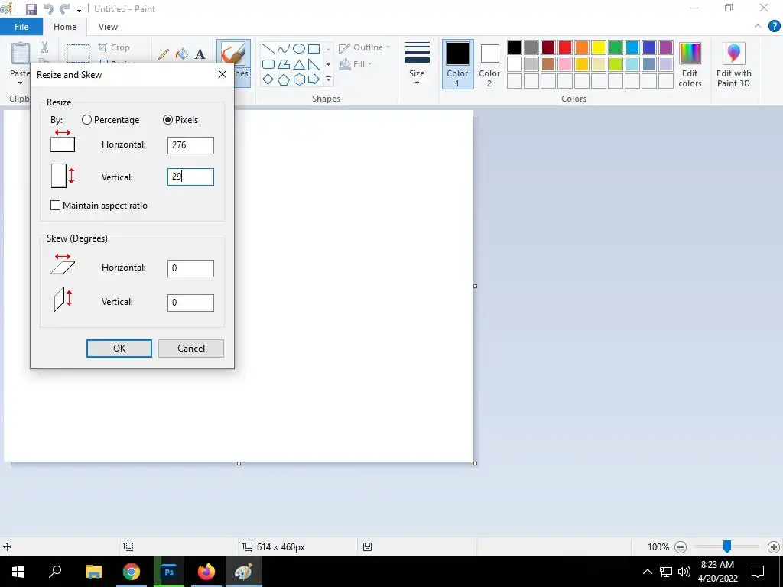Choose the Hexagon shape

coord(299,79)
